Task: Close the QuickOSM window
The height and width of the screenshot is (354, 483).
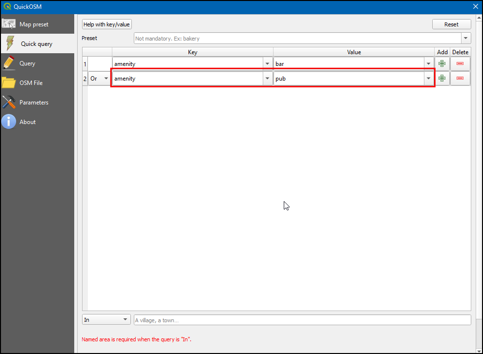Action: (x=475, y=6)
